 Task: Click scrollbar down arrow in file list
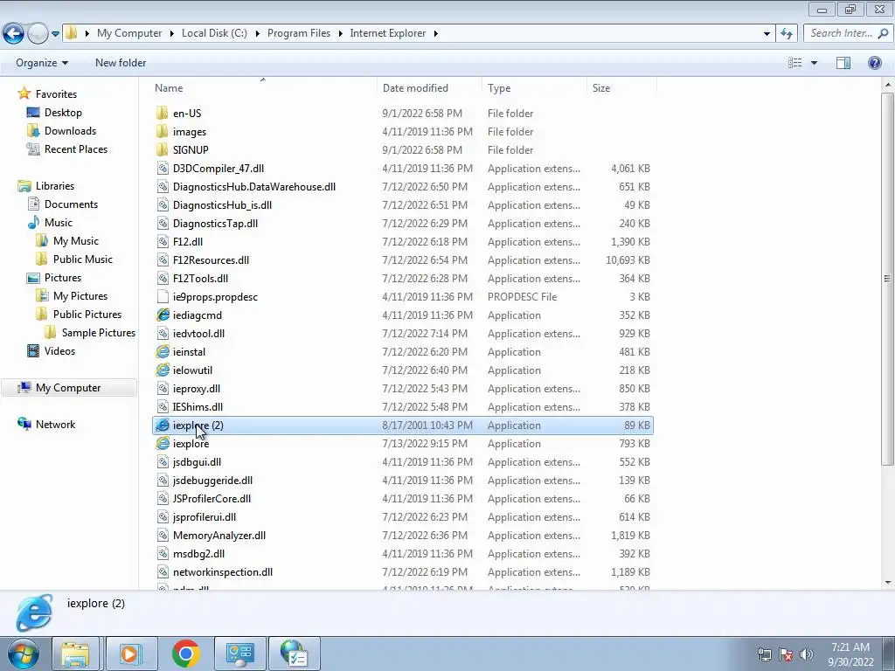point(888,583)
